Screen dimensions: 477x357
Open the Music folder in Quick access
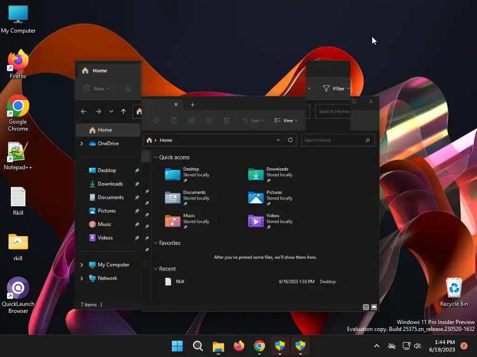coord(187,221)
